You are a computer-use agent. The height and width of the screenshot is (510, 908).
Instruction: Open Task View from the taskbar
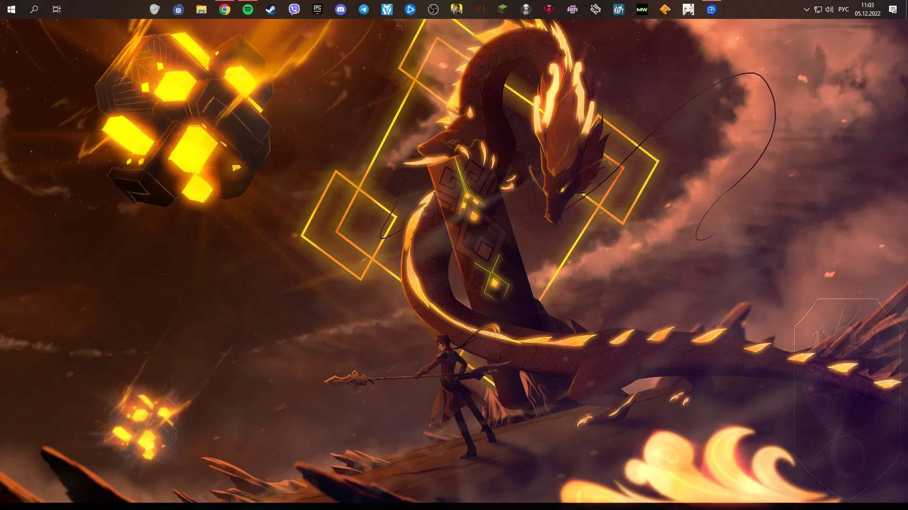57,9
